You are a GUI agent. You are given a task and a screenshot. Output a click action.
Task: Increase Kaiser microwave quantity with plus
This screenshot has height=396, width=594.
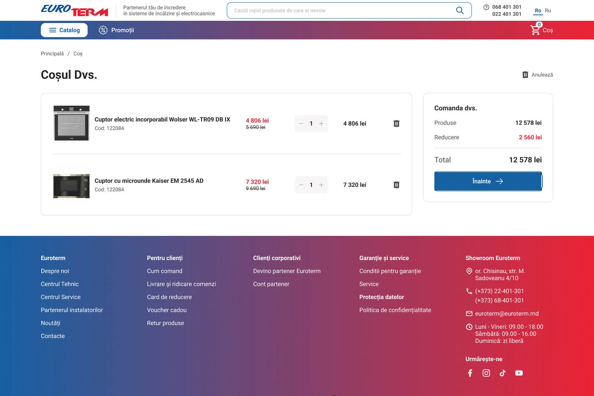tap(322, 185)
